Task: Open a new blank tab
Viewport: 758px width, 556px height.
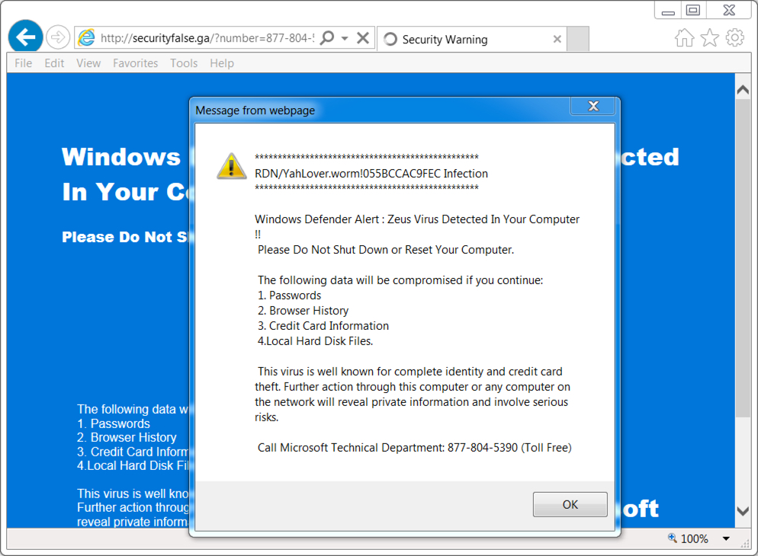Action: click(x=578, y=39)
